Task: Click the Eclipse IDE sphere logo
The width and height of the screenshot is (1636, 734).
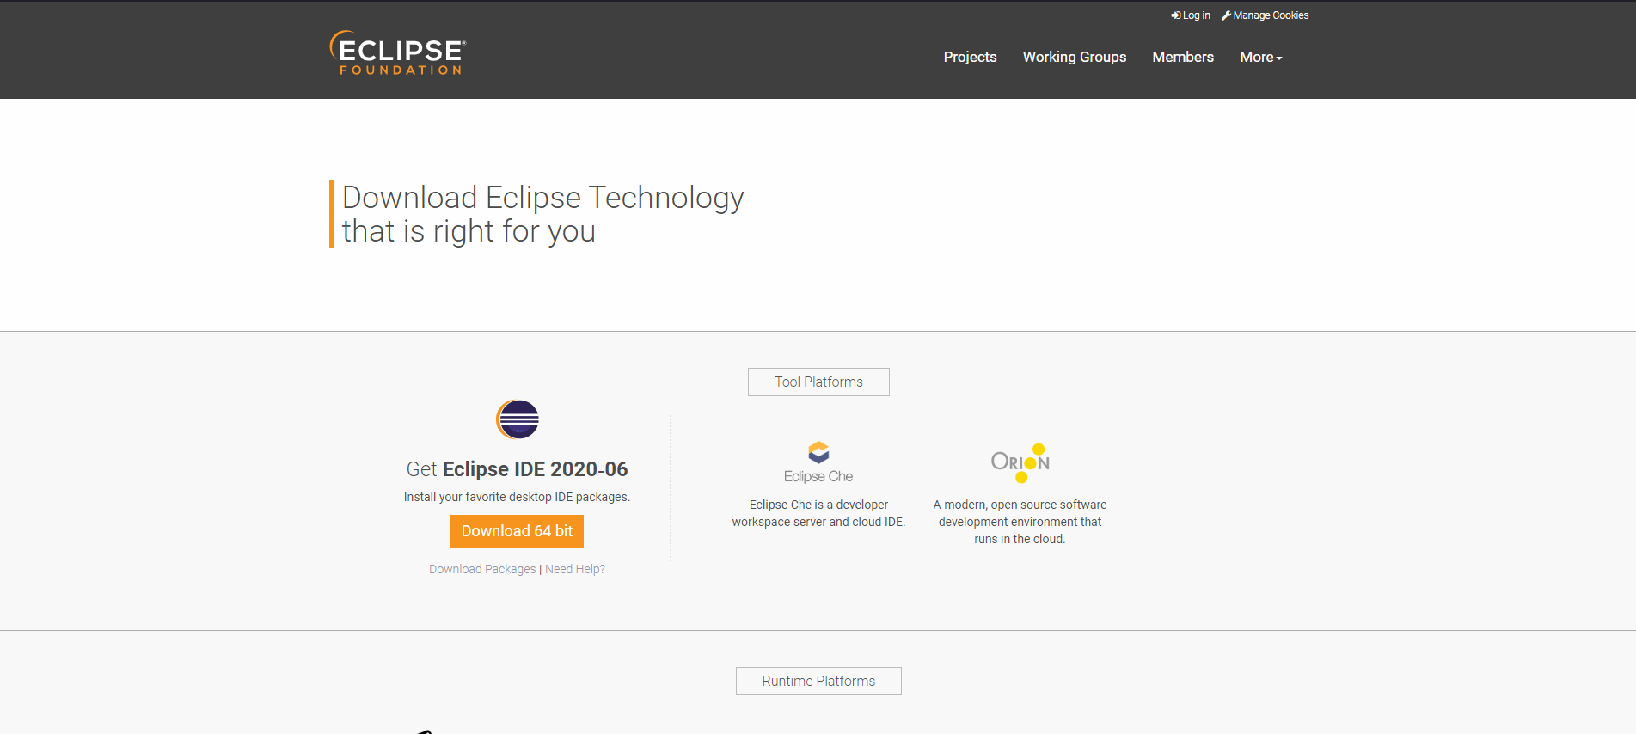Action: [518, 419]
